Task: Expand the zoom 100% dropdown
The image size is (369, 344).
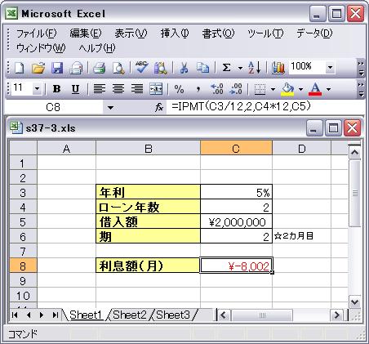Action: [x=330, y=67]
